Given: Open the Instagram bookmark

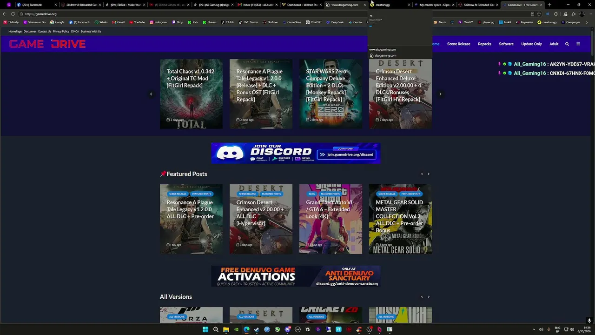Looking at the screenshot, I should click(158, 22).
